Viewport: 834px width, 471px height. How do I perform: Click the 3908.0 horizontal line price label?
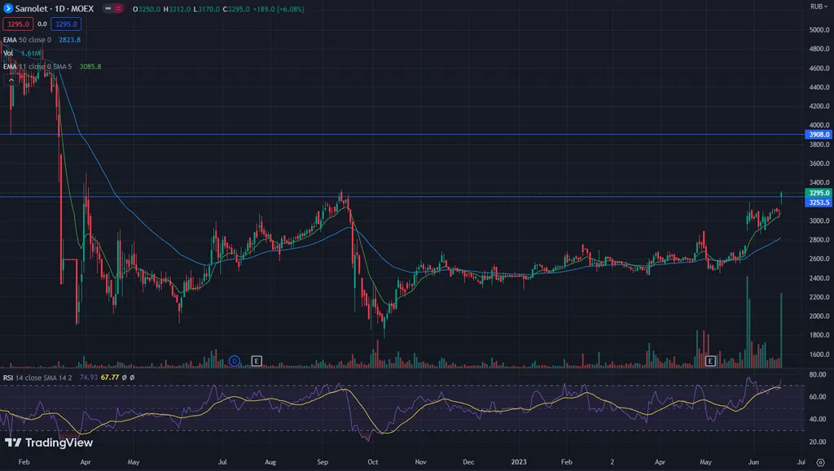(x=817, y=135)
